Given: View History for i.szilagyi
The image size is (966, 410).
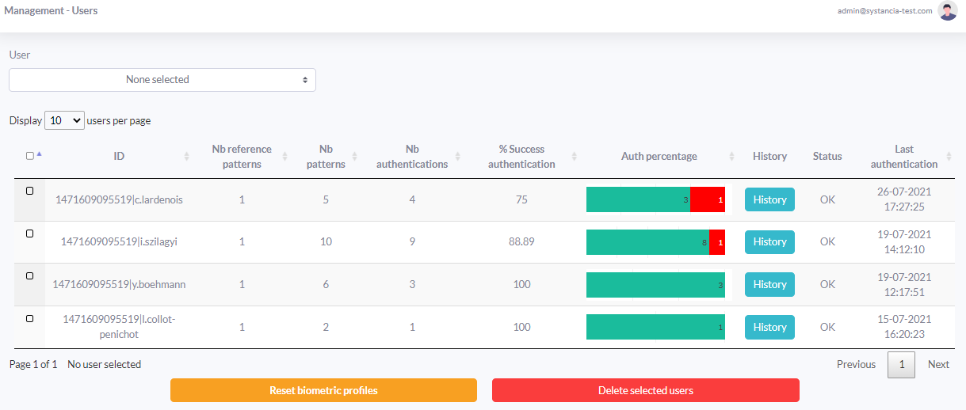Looking at the screenshot, I should pyautogui.click(x=769, y=242).
